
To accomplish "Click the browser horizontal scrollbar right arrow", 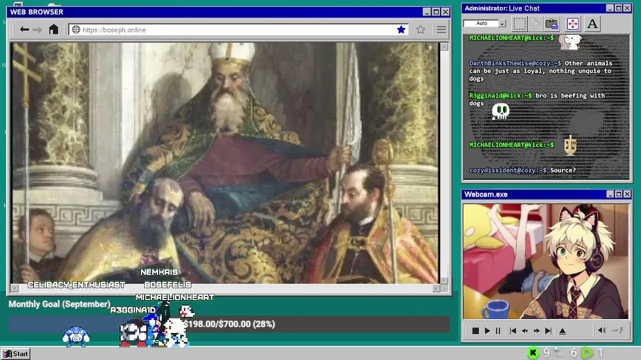I will (x=436, y=288).
